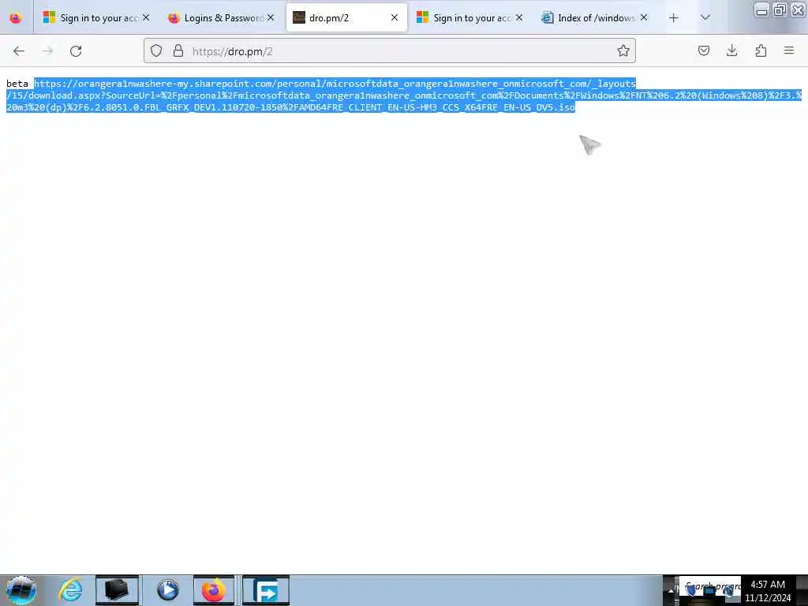
Task: Bookmark this page with the star
Action: (623, 50)
